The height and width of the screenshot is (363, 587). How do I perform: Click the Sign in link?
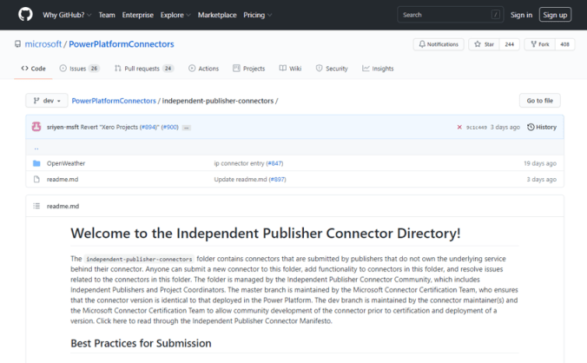(521, 15)
